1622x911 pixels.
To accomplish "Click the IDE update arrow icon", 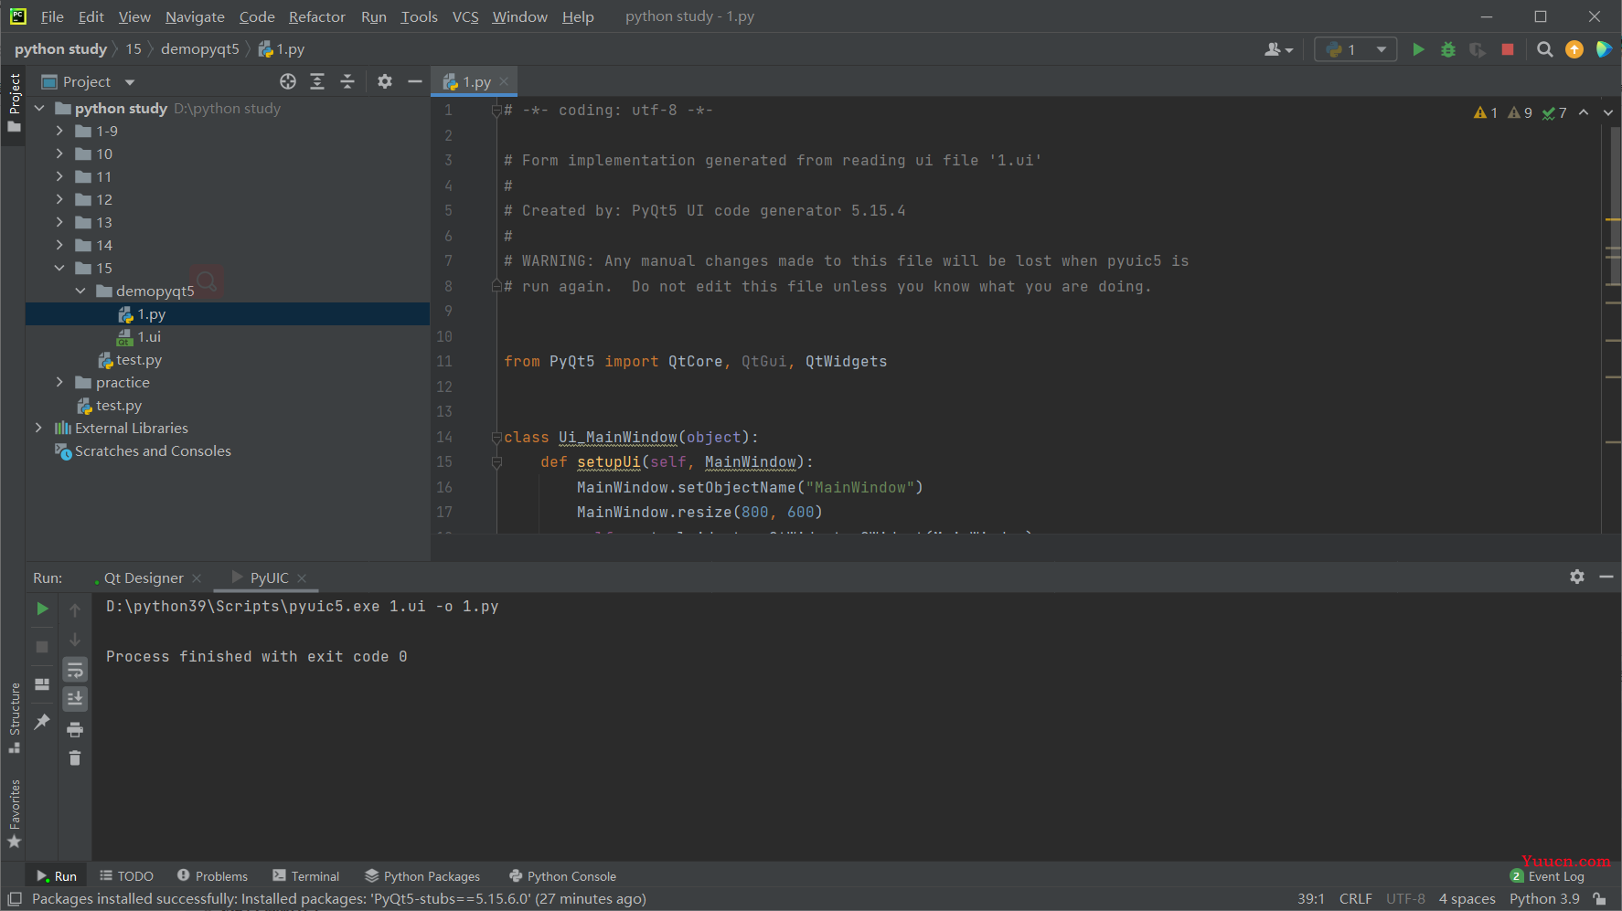I will coord(1574,49).
